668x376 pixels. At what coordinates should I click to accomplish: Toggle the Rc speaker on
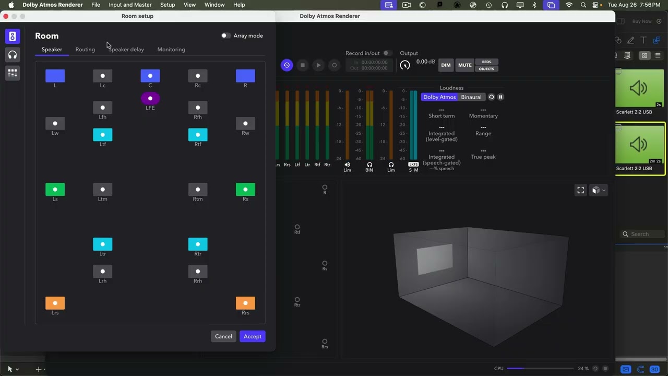click(198, 76)
